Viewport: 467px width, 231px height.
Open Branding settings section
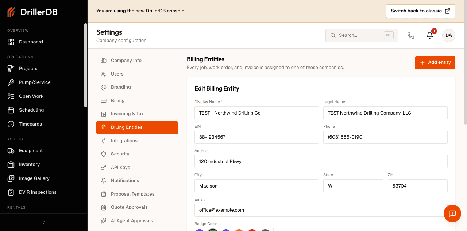pyautogui.click(x=137, y=87)
